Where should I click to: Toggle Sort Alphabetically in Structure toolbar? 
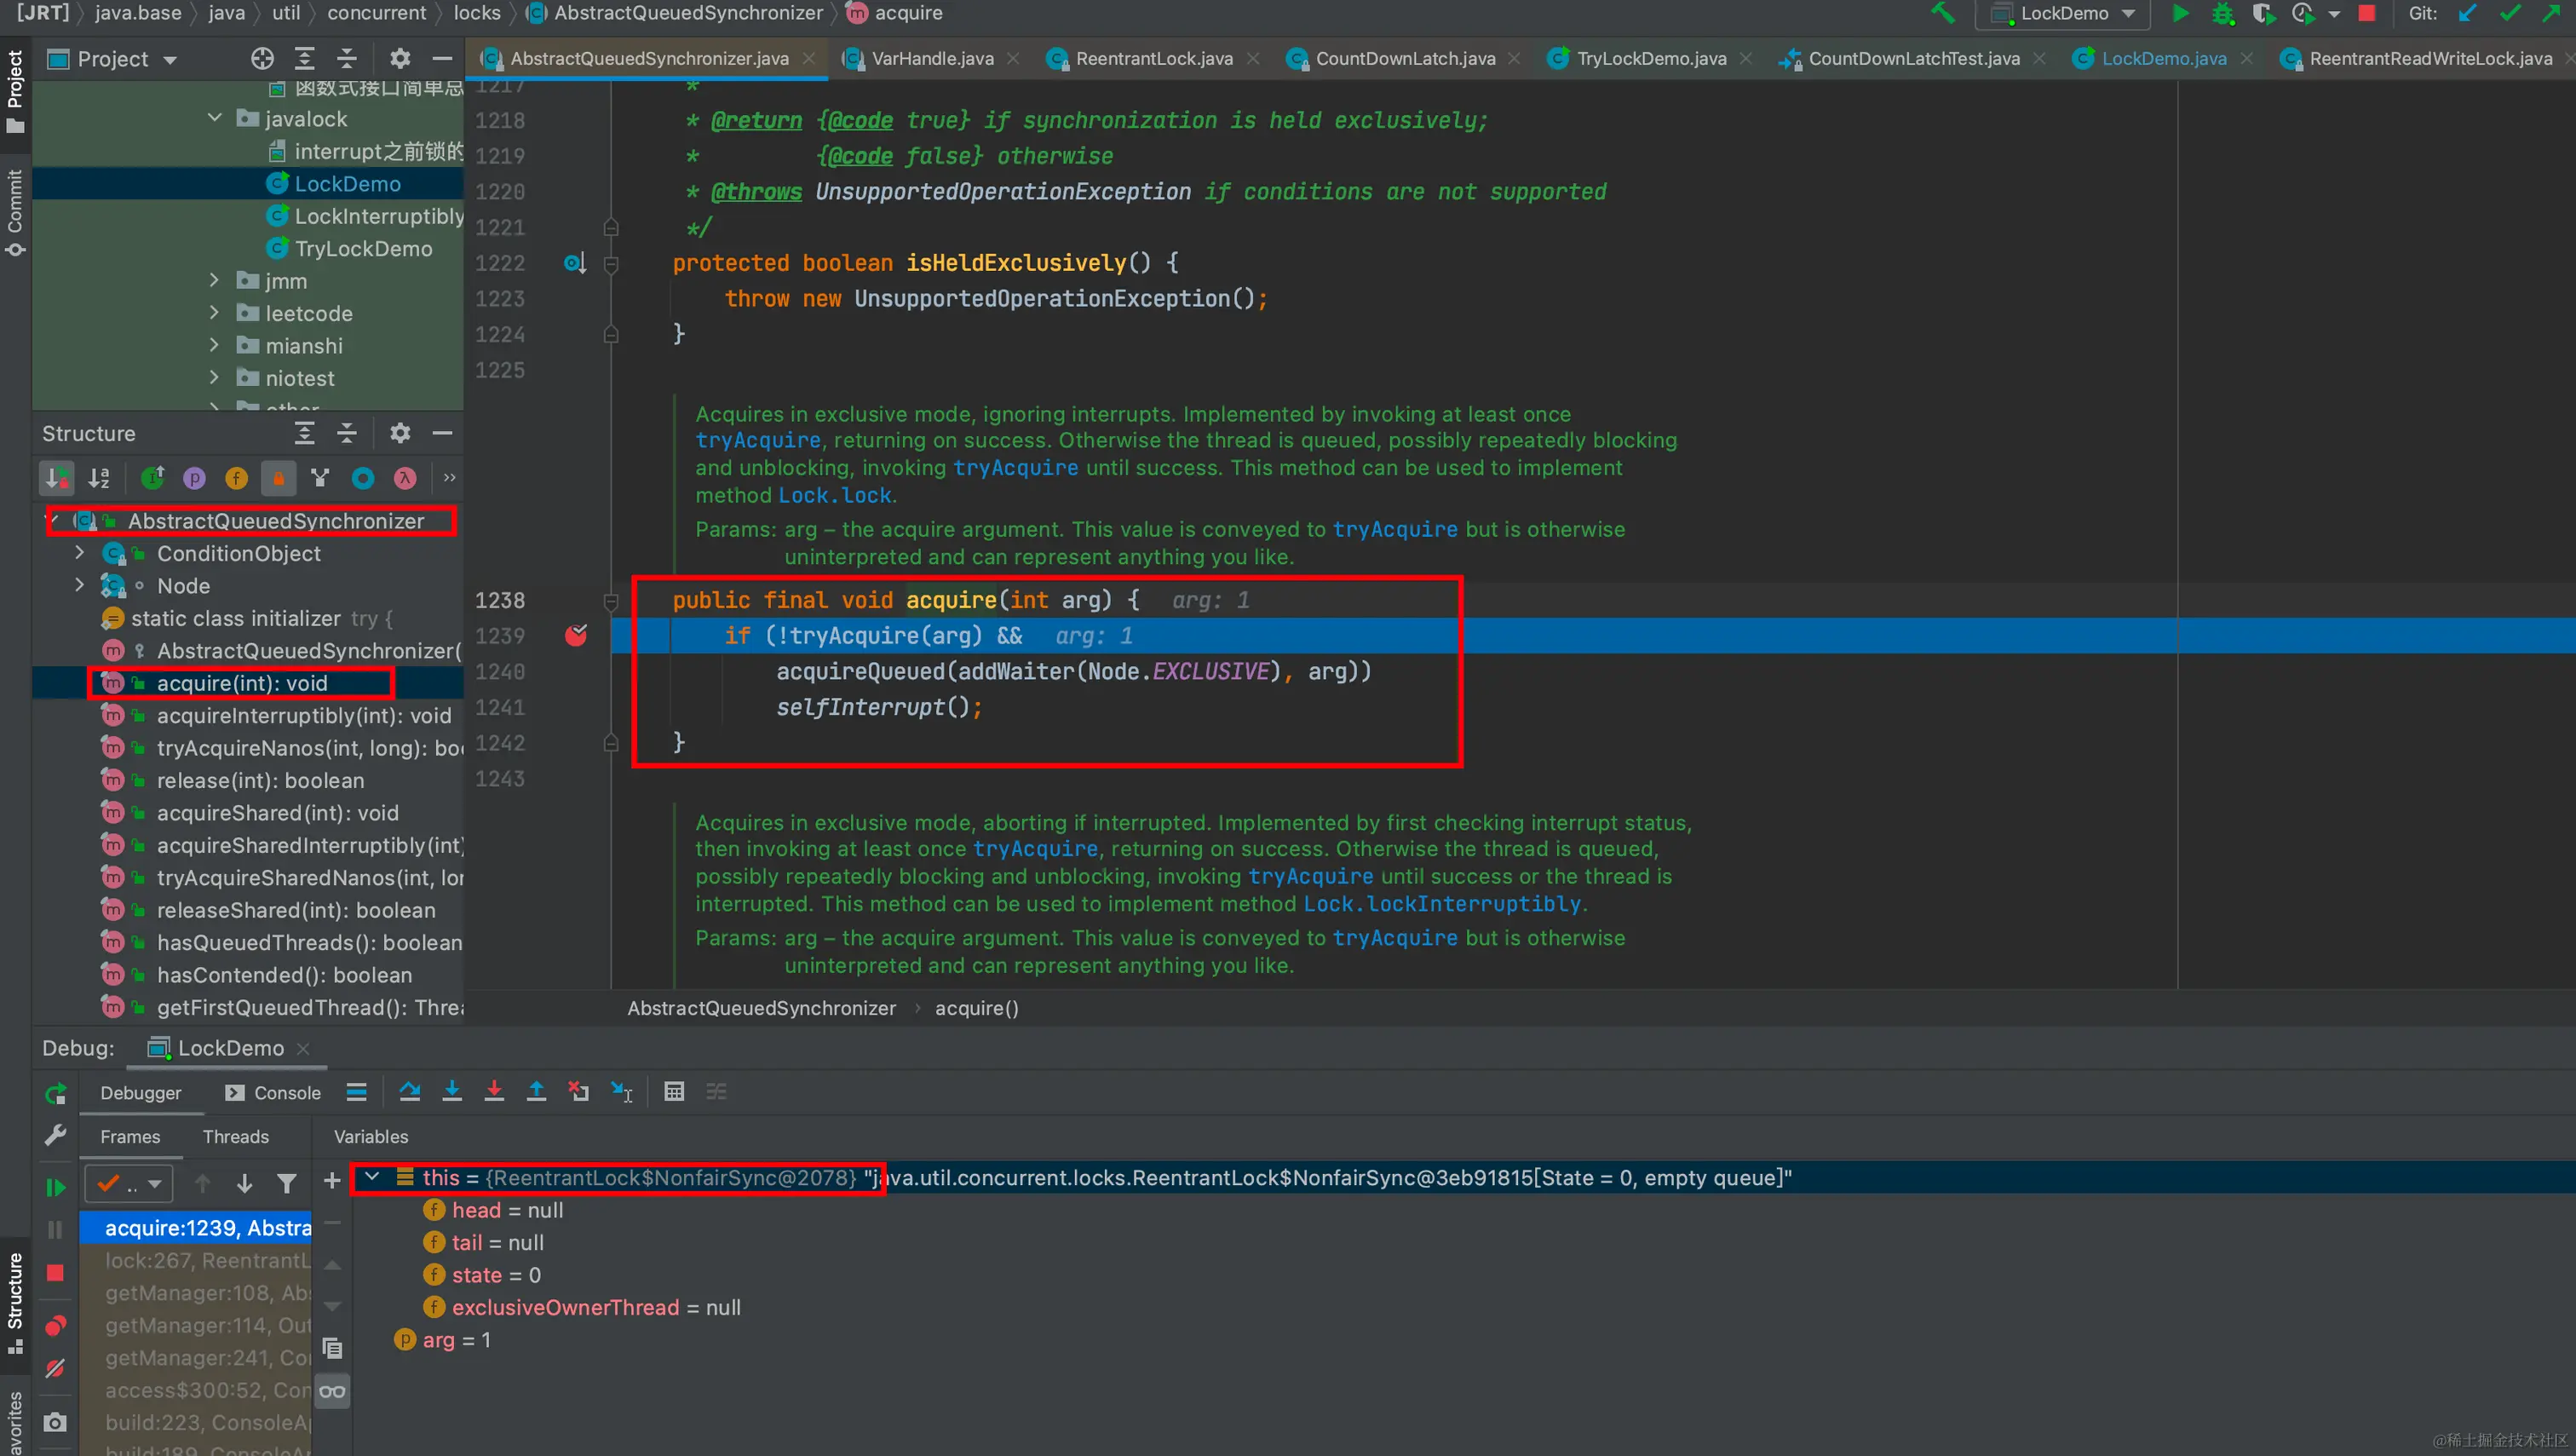(98, 478)
